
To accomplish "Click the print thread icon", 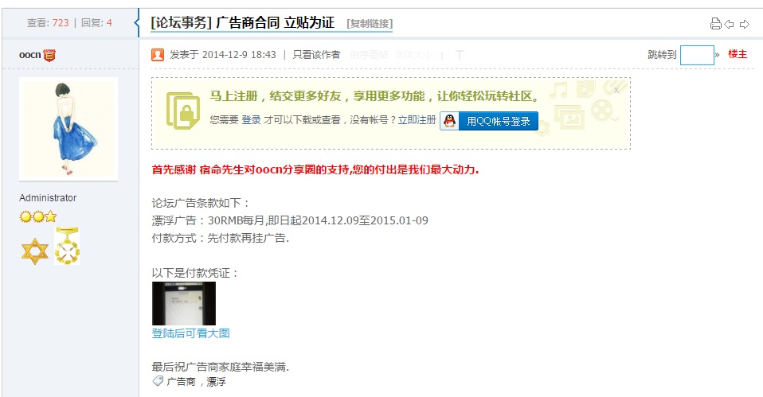I will point(715,24).
